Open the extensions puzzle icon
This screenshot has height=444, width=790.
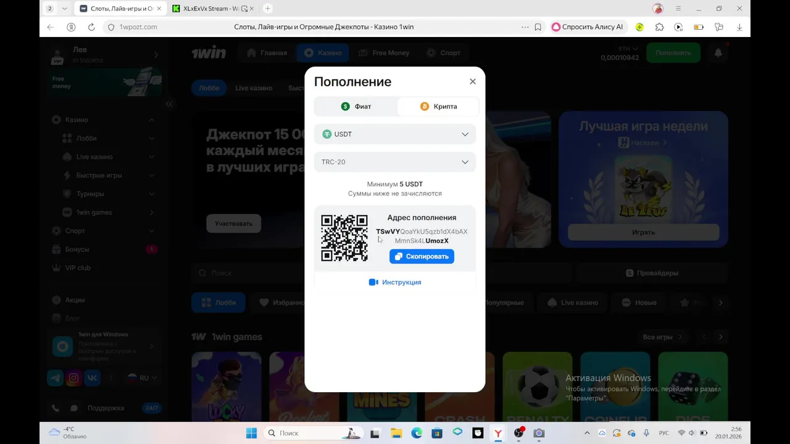(x=660, y=27)
